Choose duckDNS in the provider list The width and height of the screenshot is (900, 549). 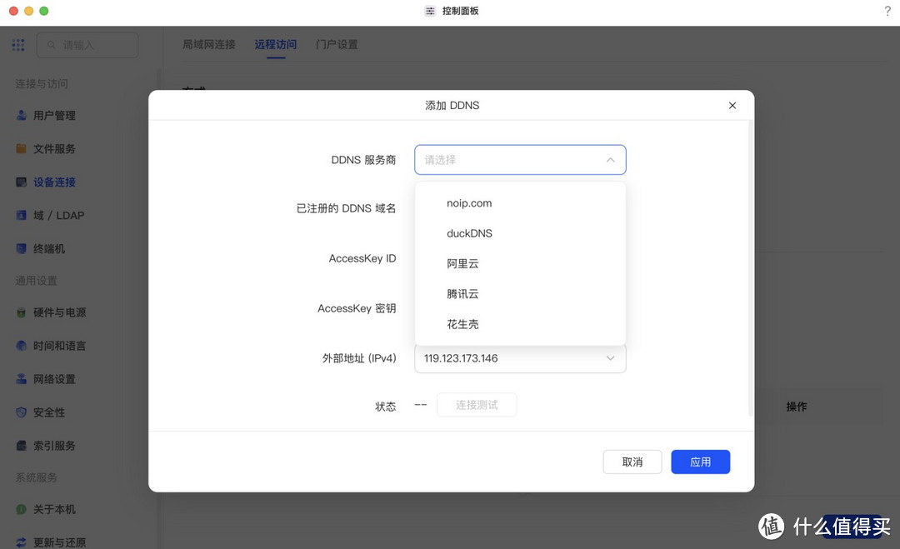click(x=469, y=233)
